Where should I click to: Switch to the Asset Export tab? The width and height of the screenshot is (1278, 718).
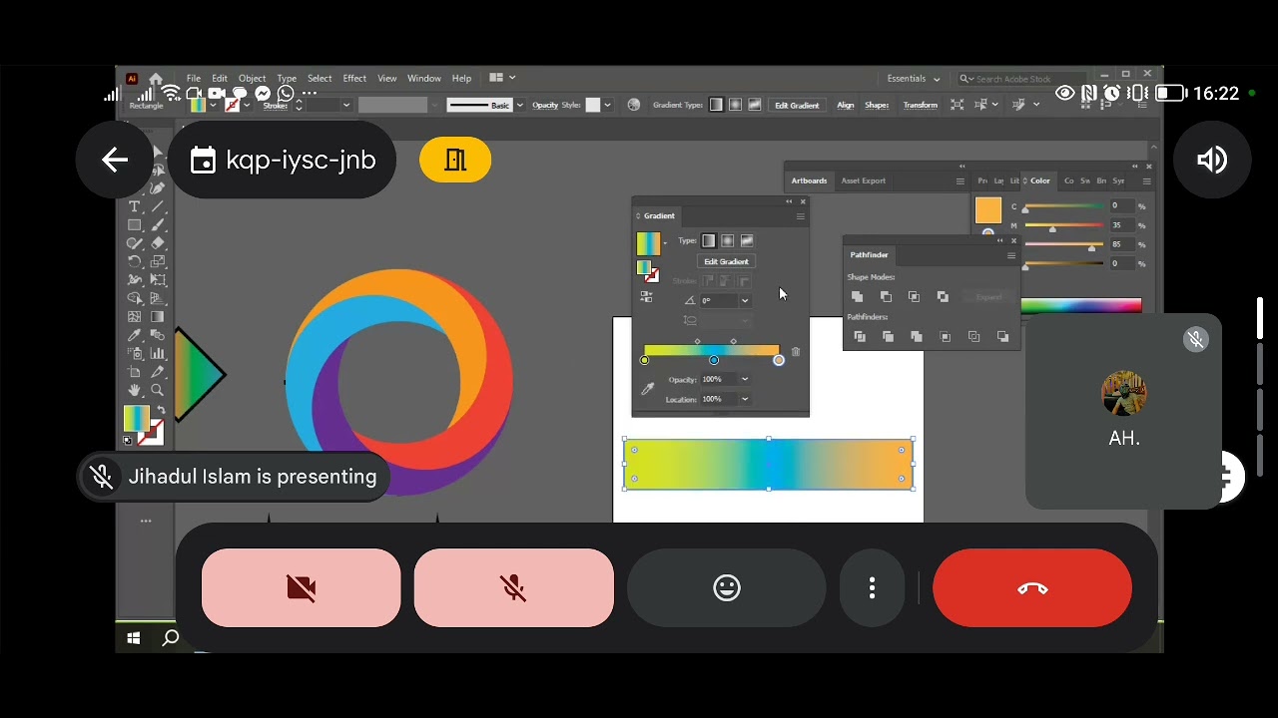tap(863, 180)
